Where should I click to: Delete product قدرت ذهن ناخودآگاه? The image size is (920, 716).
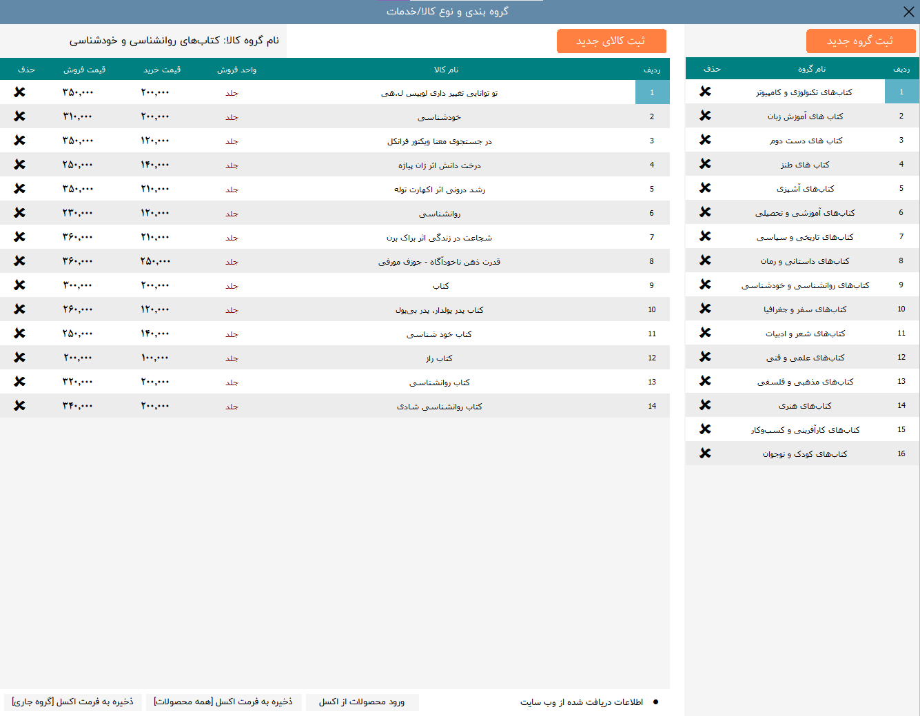(19, 261)
